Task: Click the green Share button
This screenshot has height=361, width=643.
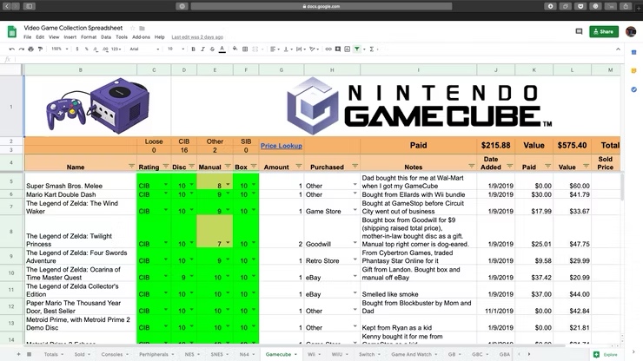Action: coord(605,32)
